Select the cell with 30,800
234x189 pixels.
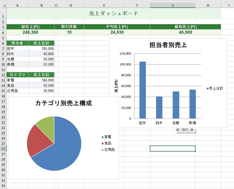point(42,91)
